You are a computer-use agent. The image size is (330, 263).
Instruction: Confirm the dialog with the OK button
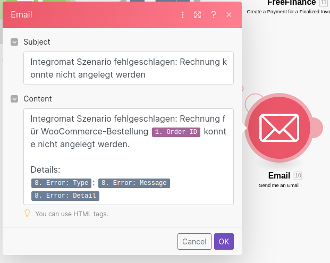[224, 242]
